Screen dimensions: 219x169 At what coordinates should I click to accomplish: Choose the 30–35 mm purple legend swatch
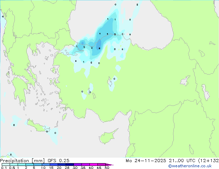click(78, 165)
